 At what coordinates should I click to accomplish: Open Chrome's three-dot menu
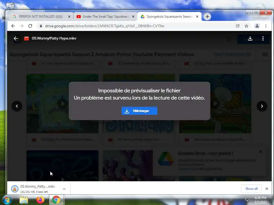coord(266,26)
